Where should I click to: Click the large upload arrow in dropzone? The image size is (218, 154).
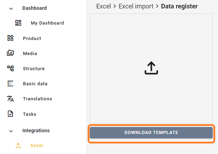(x=151, y=68)
